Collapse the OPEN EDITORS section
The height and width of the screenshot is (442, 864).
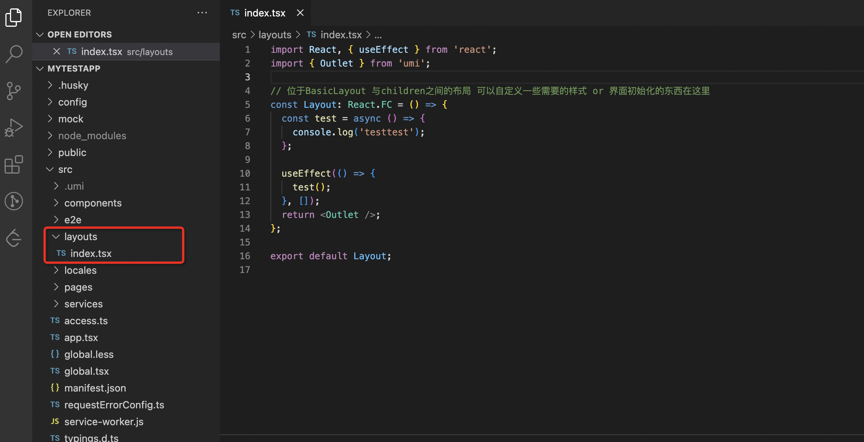(x=40, y=34)
